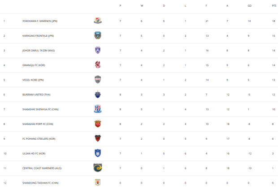Open the Ulsan HD FC blue crest
Viewport: 278px width, 189px height.
(x=98, y=153)
